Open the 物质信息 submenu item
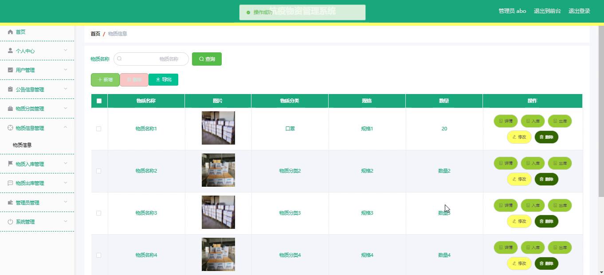The width and height of the screenshot is (604, 275). [x=22, y=145]
